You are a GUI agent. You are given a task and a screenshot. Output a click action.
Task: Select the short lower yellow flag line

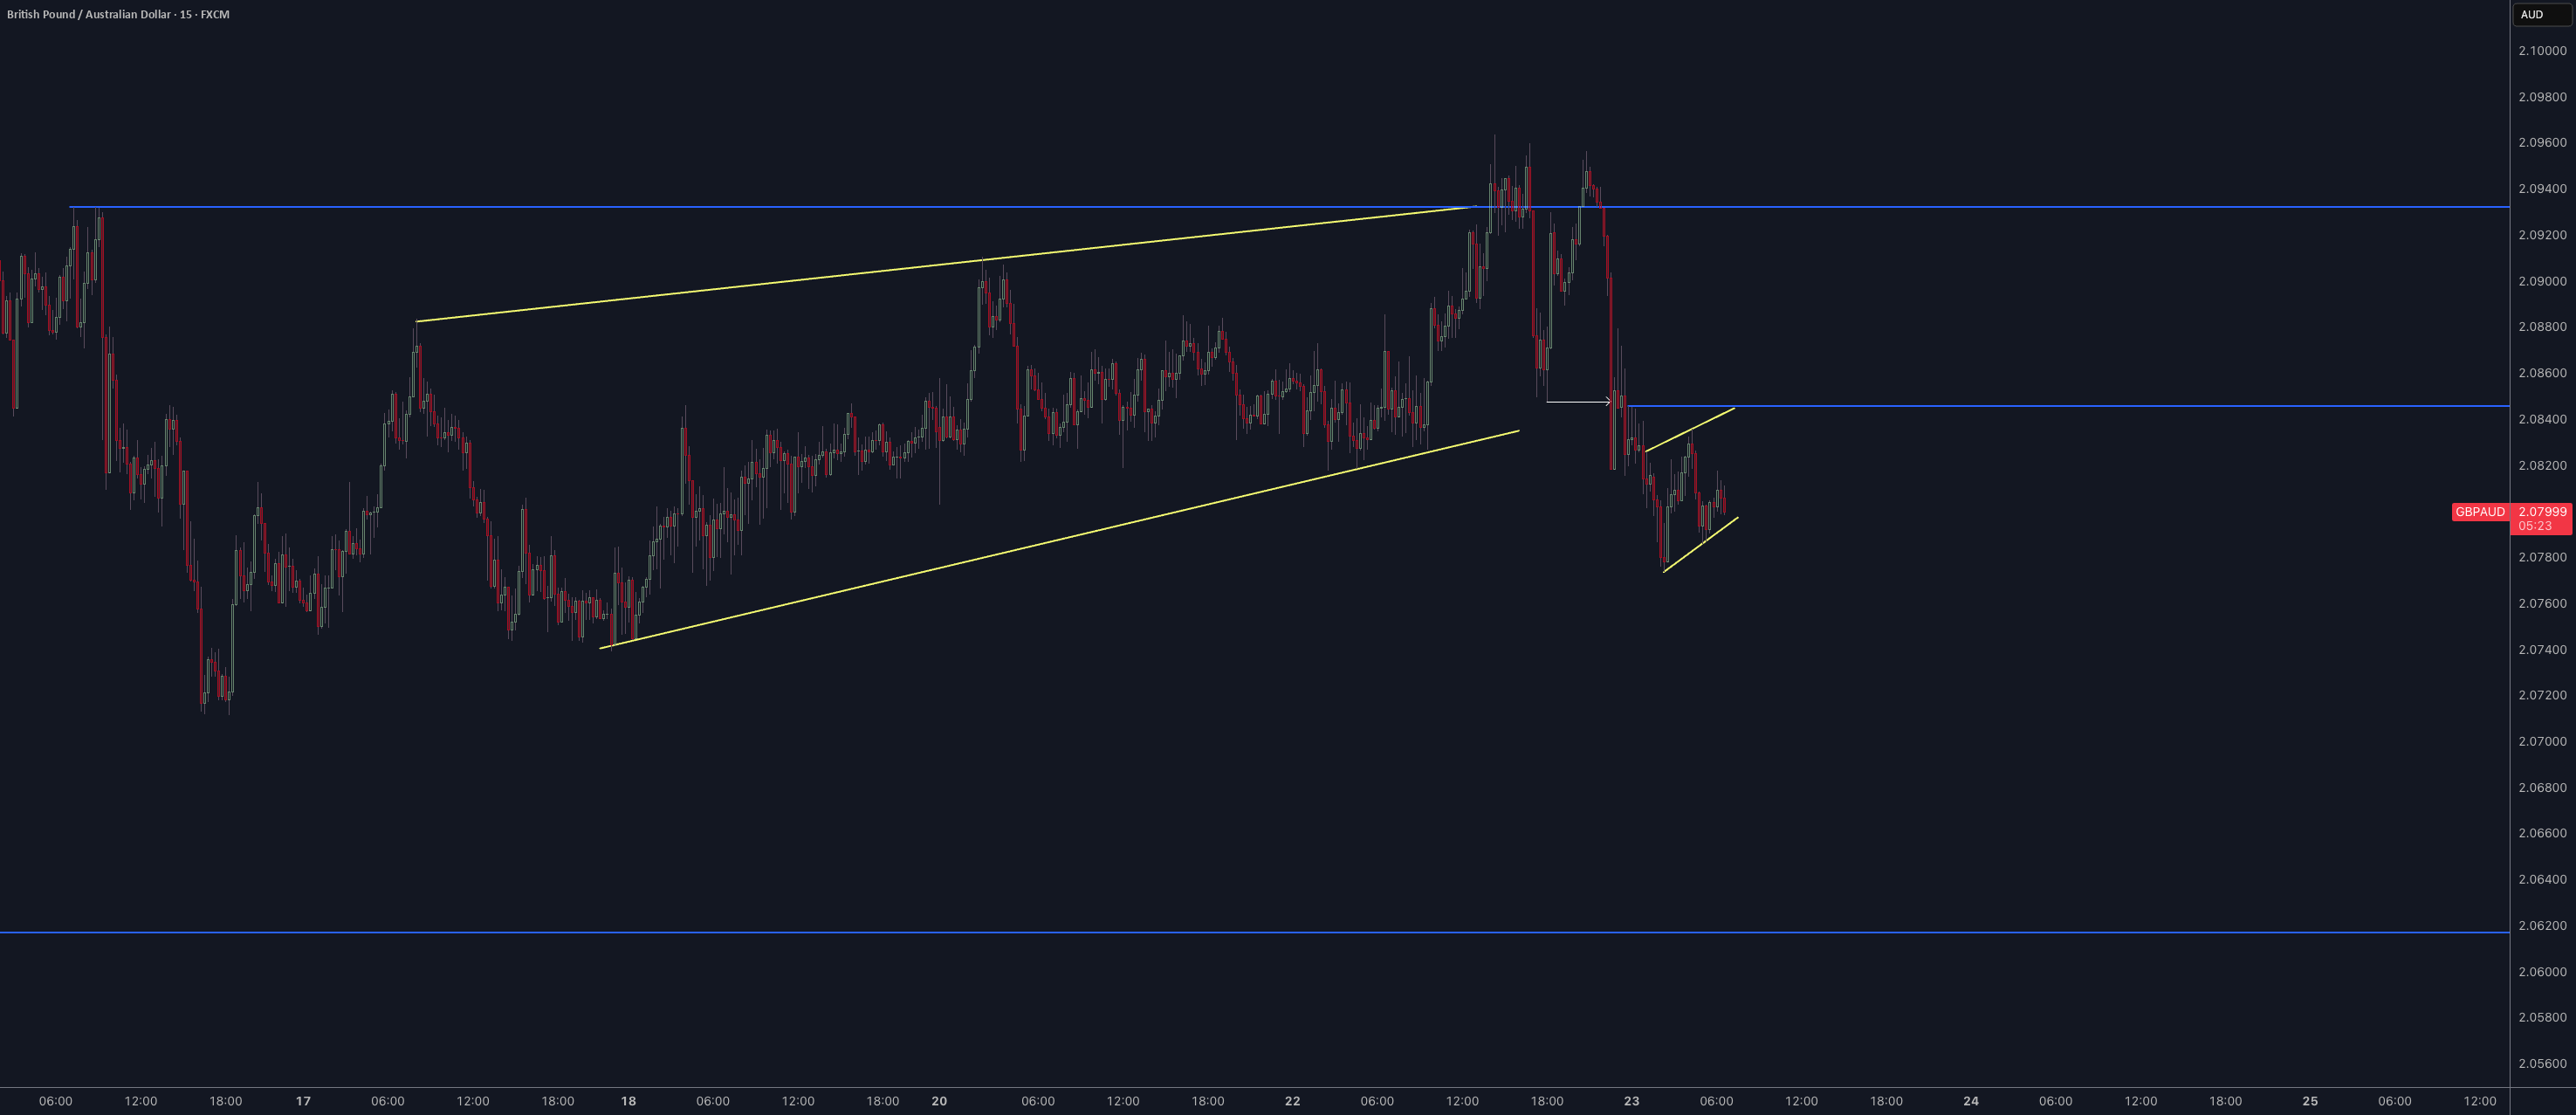click(x=1701, y=544)
